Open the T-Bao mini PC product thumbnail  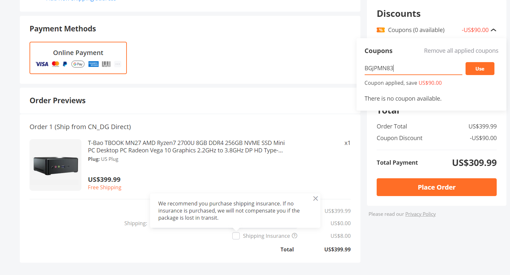[x=55, y=165]
